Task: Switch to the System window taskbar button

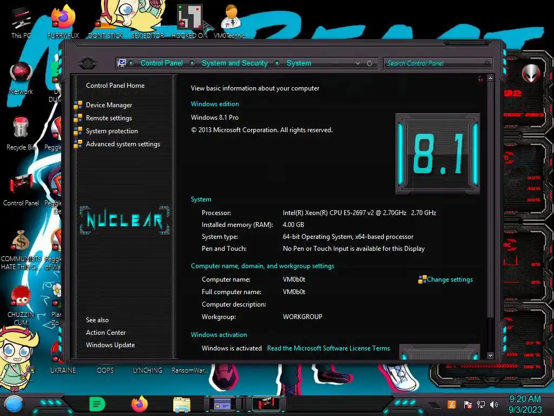Action: click(x=266, y=404)
